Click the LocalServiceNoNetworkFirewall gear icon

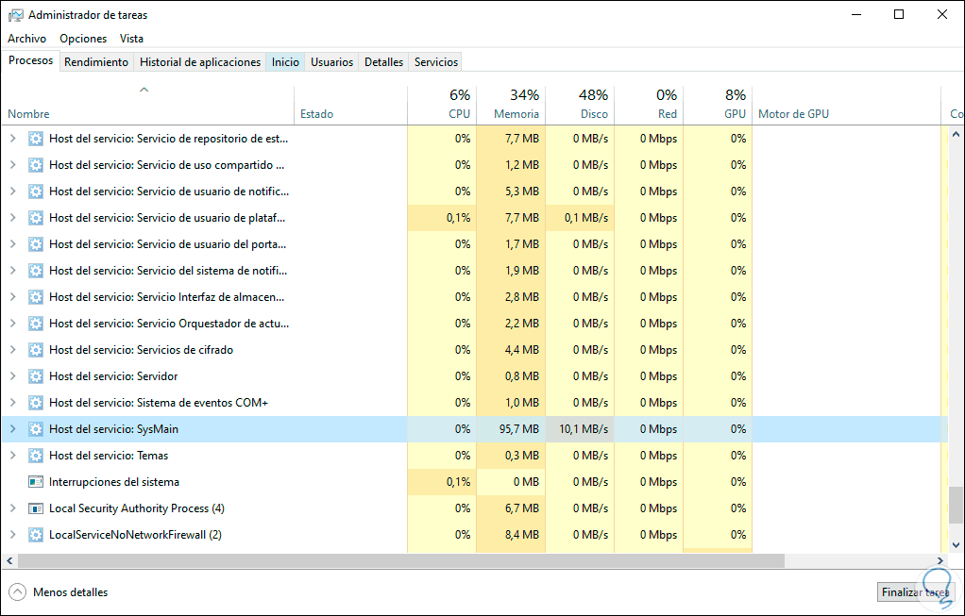(x=36, y=535)
